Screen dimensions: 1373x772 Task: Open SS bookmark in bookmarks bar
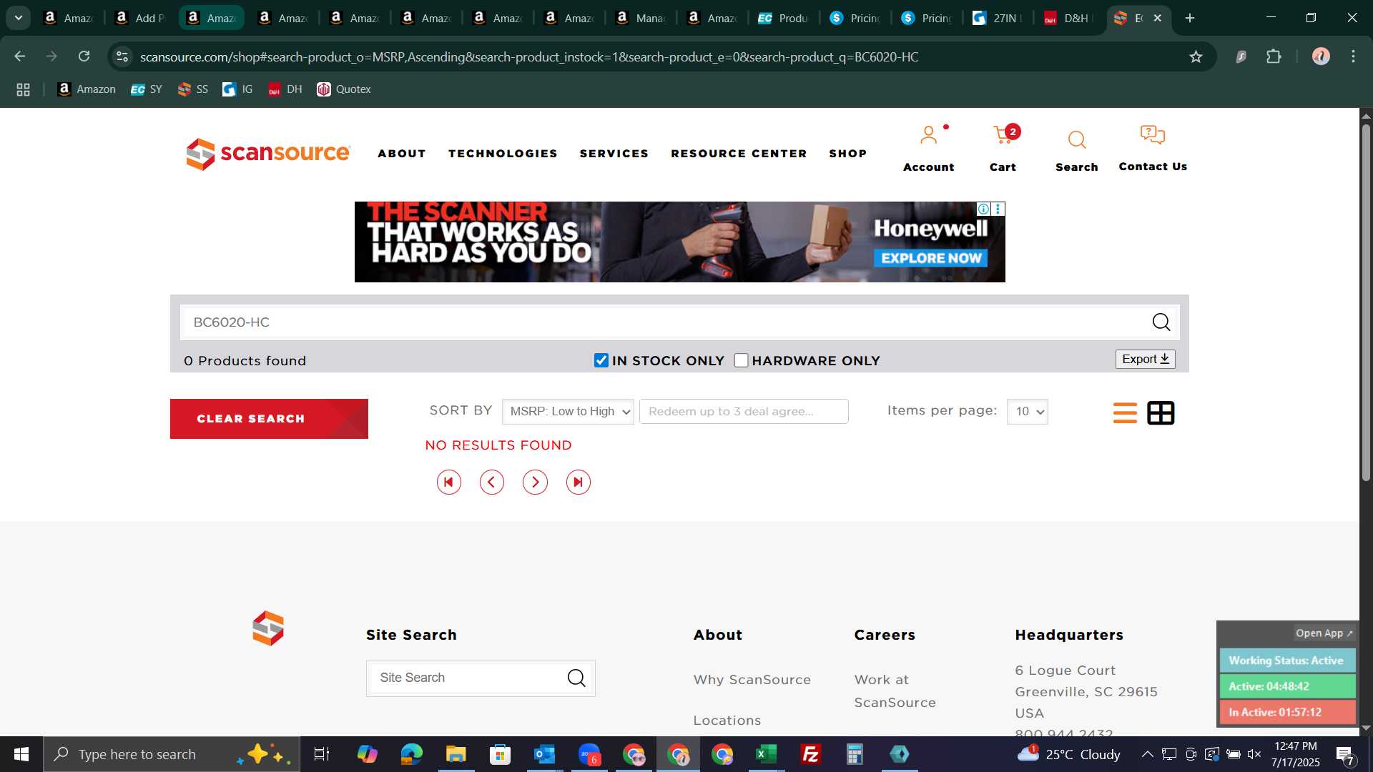[x=193, y=89]
